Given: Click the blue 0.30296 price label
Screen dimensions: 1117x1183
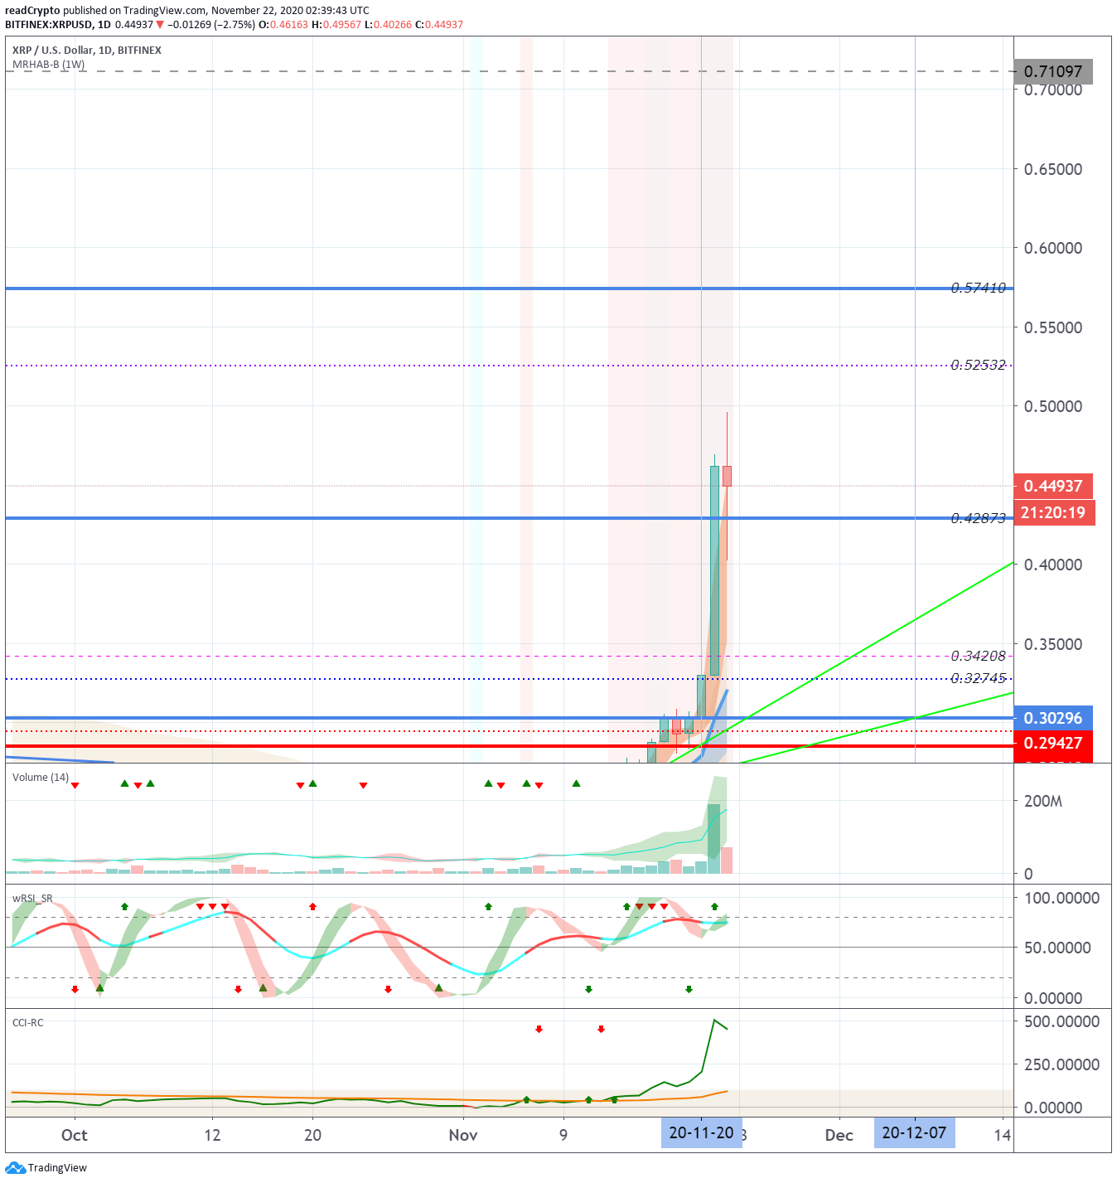Looking at the screenshot, I should coord(1053,718).
